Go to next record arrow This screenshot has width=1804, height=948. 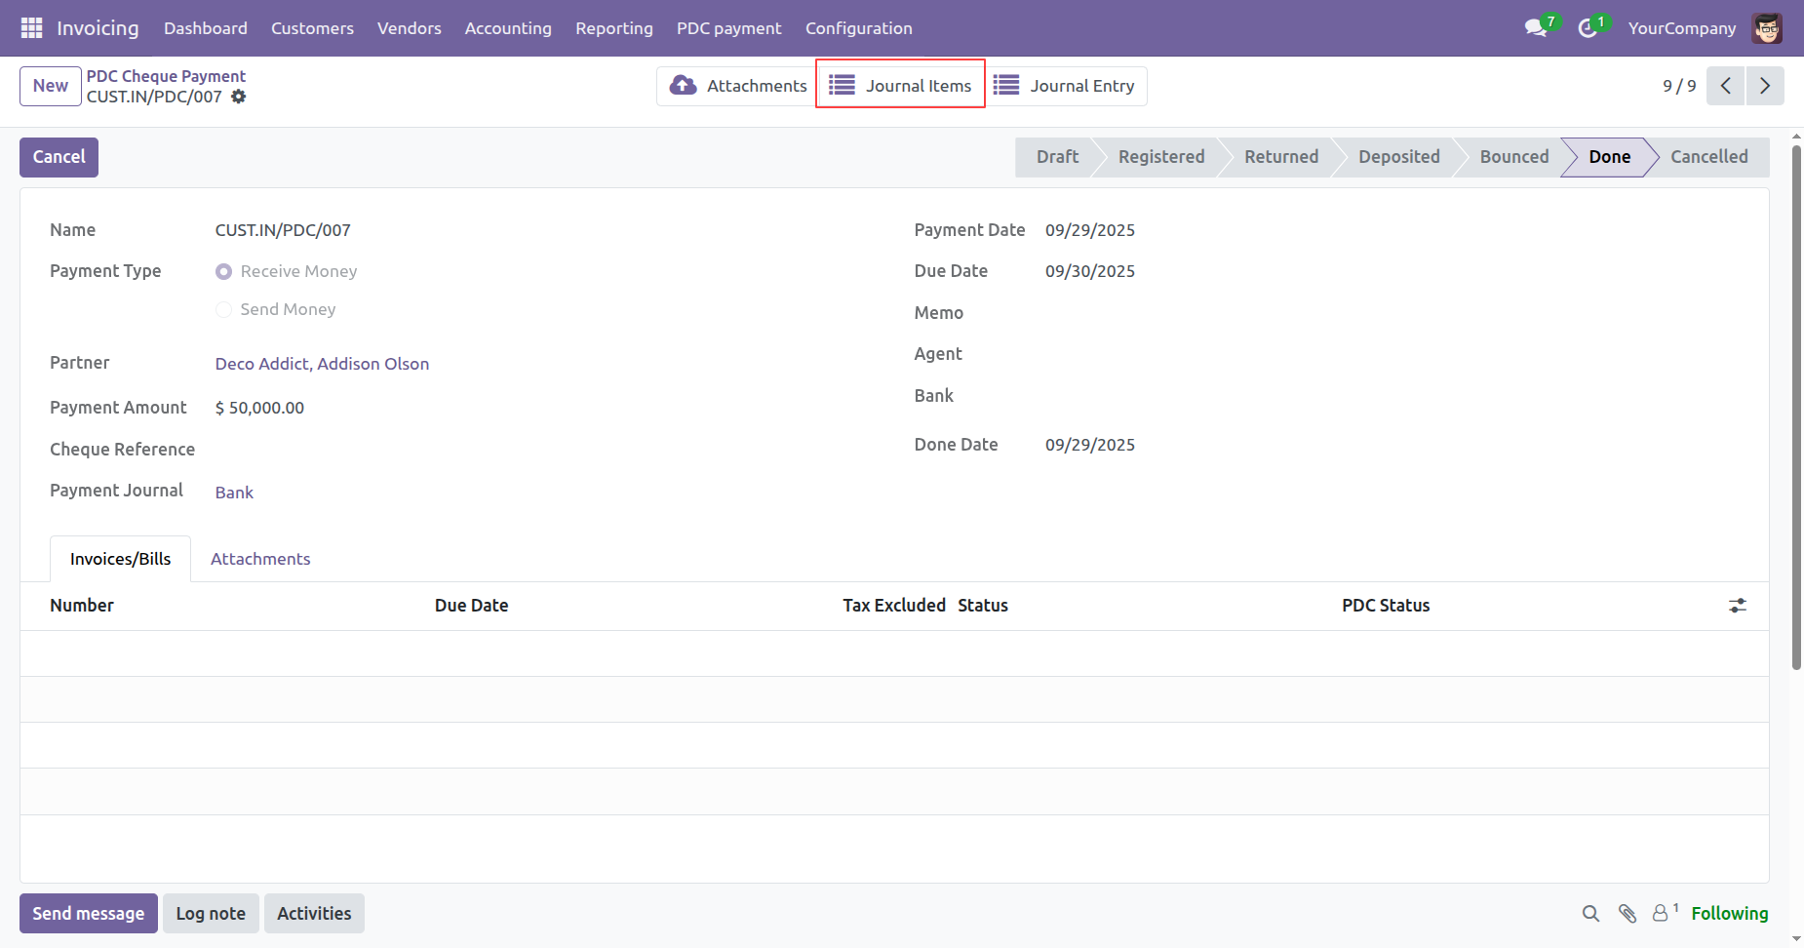coord(1764,86)
